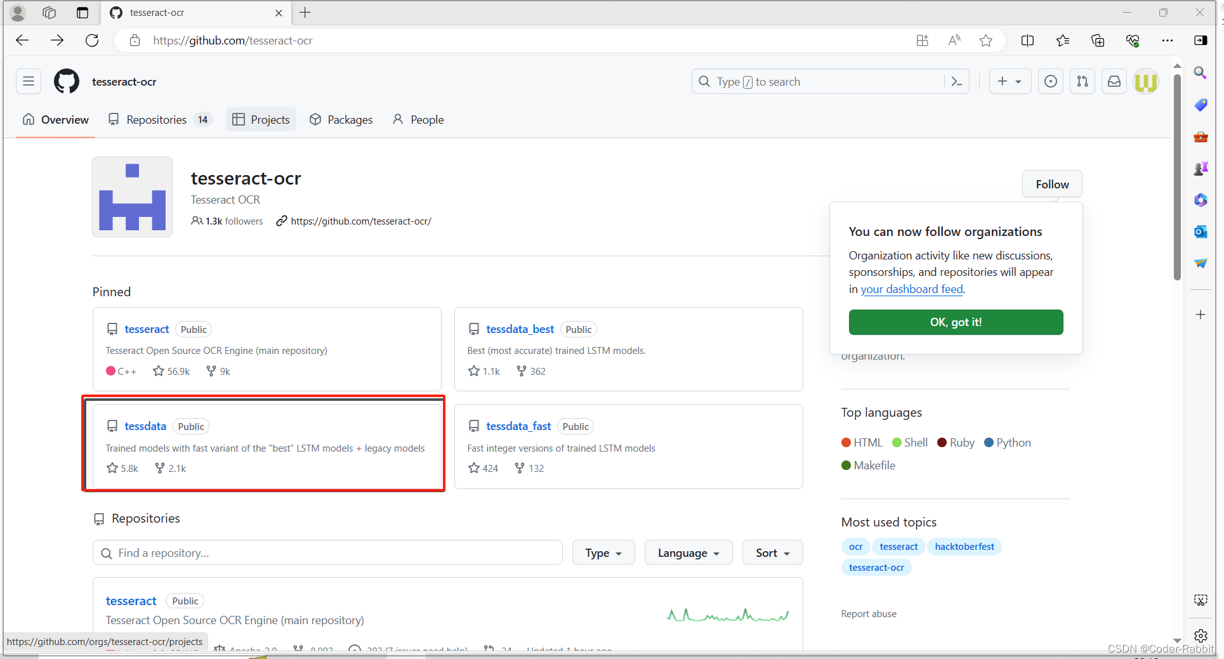Select the People tab

click(418, 119)
